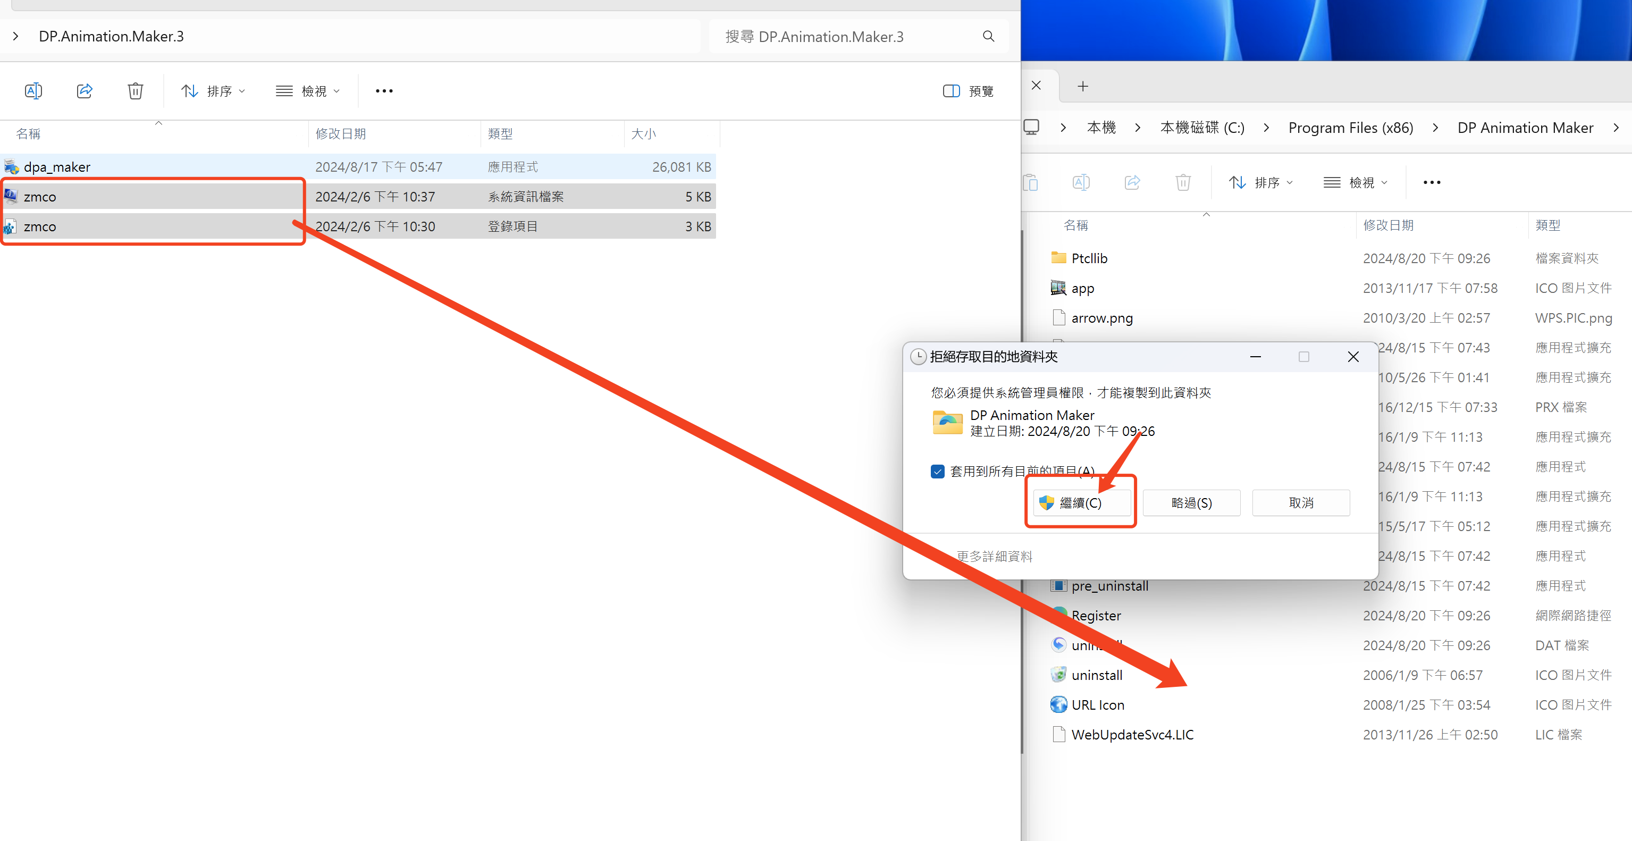Click the paste icon in the right window toolbar
The image size is (1632, 841).
[x=1031, y=182]
